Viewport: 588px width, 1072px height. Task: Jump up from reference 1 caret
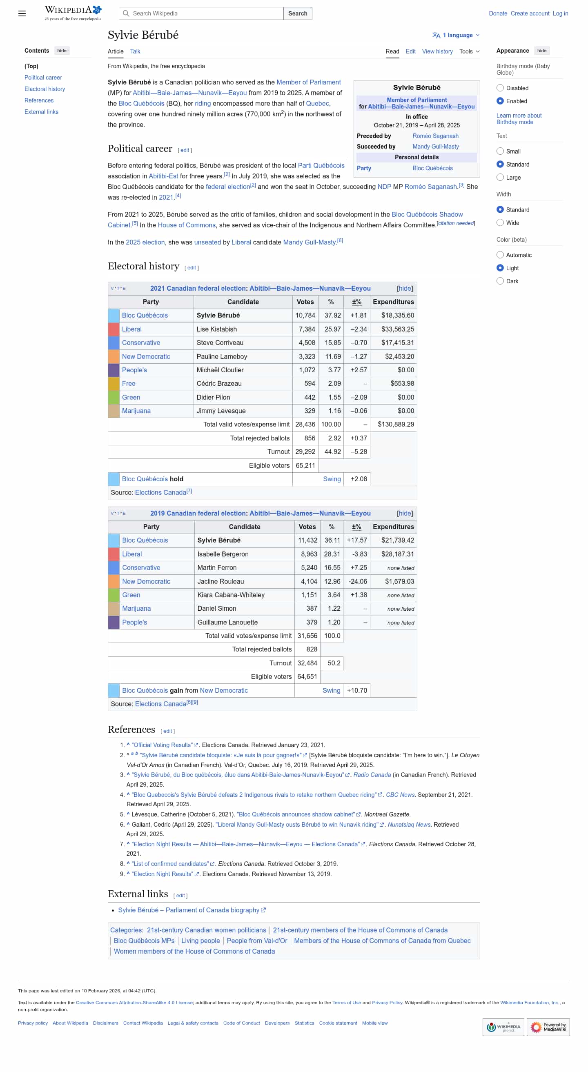128,745
